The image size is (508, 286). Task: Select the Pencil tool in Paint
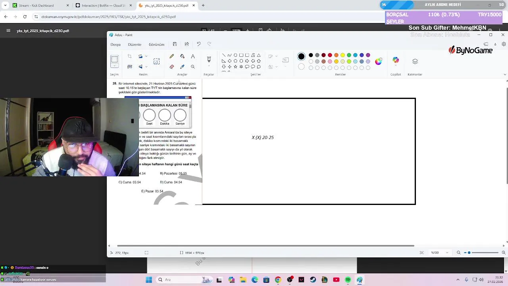pos(171,56)
